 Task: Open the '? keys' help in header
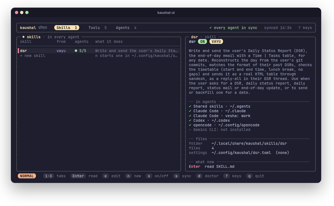pos(305,28)
